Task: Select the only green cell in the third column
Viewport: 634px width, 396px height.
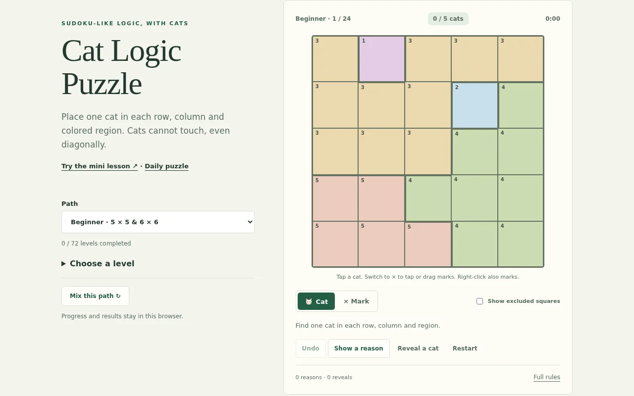Action: [x=428, y=198]
